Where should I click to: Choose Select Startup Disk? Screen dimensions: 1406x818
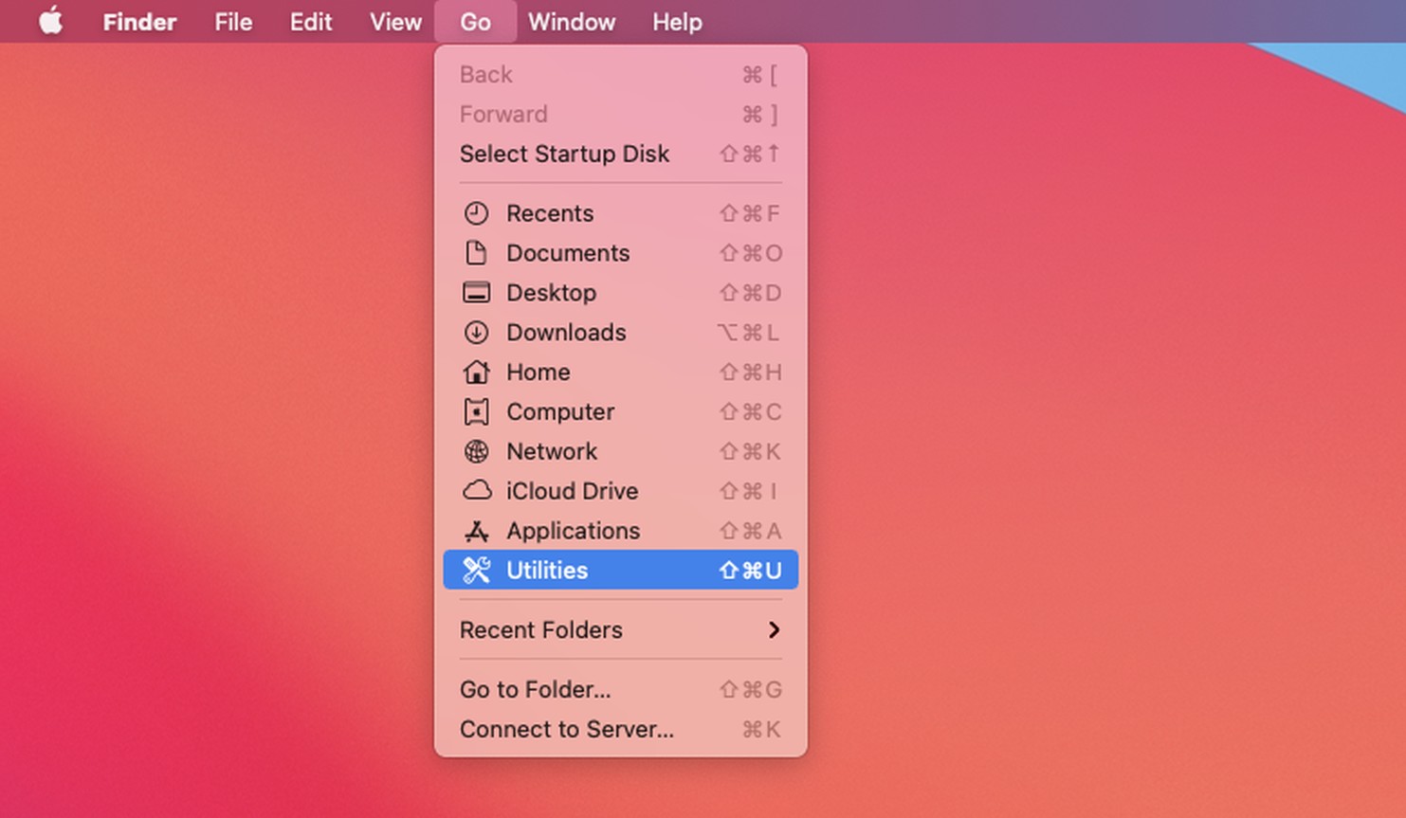(621, 154)
